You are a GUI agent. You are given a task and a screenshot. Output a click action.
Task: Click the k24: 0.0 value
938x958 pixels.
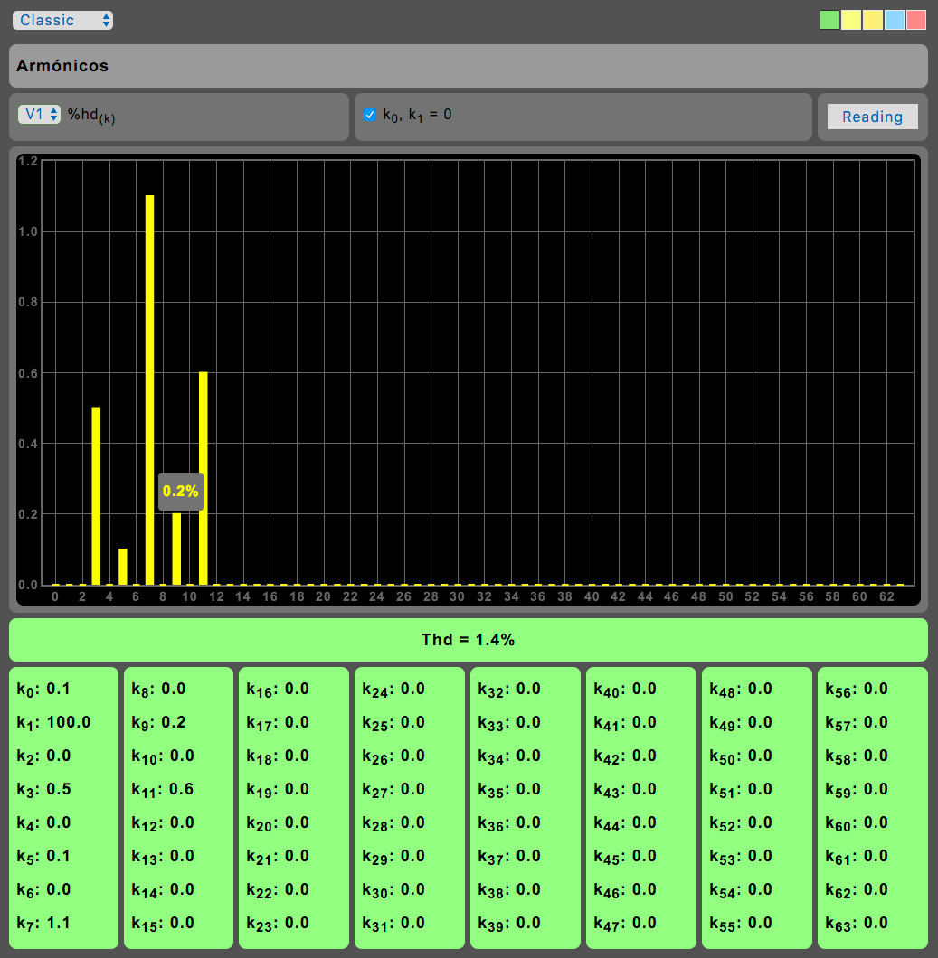click(393, 690)
